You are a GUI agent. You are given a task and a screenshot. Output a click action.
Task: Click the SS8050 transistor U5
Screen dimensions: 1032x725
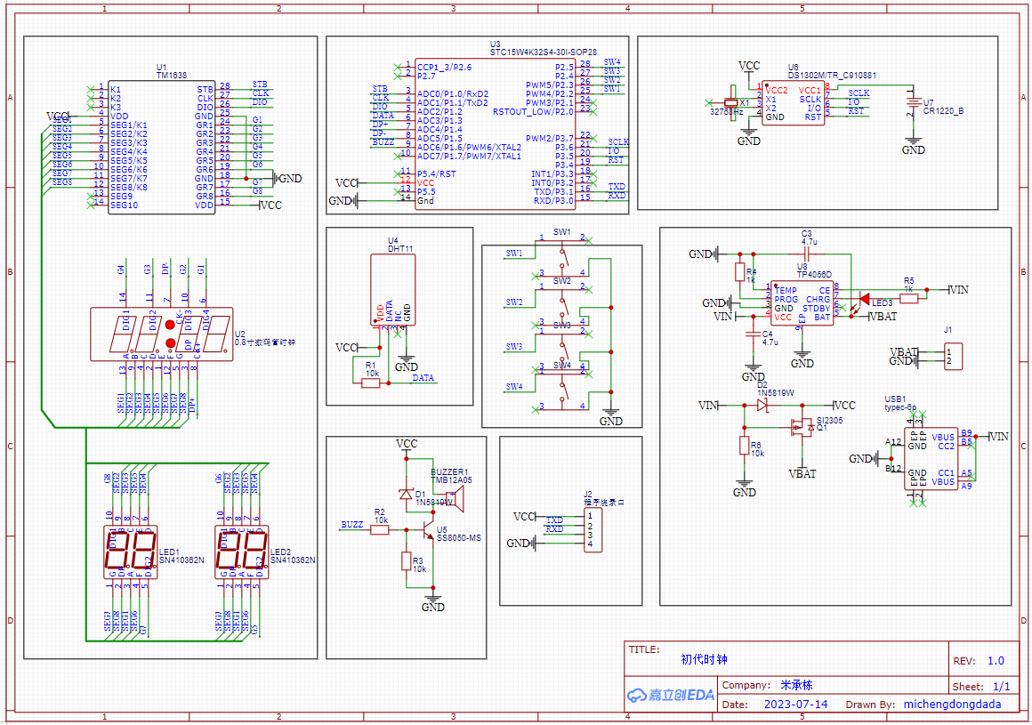click(427, 532)
